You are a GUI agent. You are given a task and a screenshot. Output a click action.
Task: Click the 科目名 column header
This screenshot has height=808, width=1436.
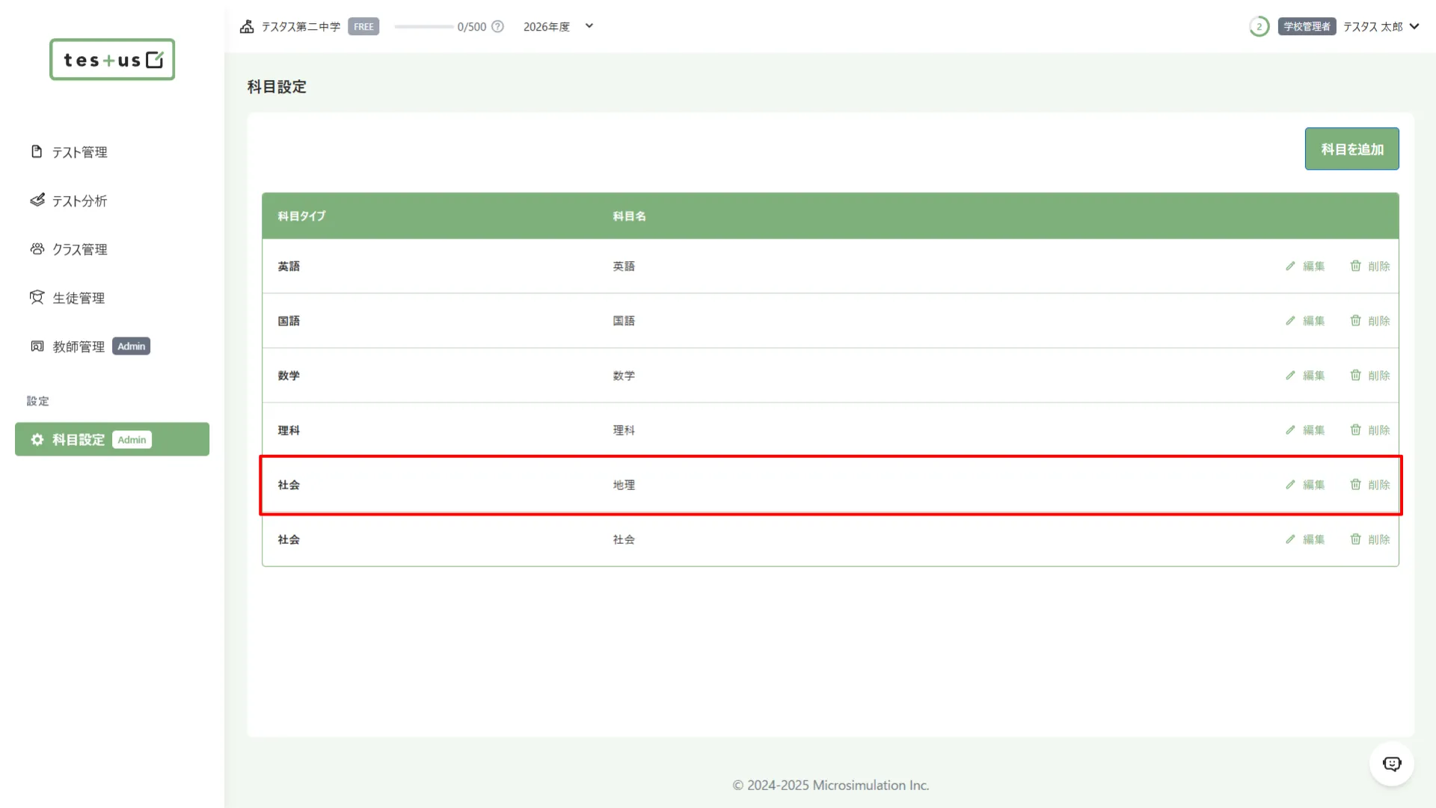(629, 216)
